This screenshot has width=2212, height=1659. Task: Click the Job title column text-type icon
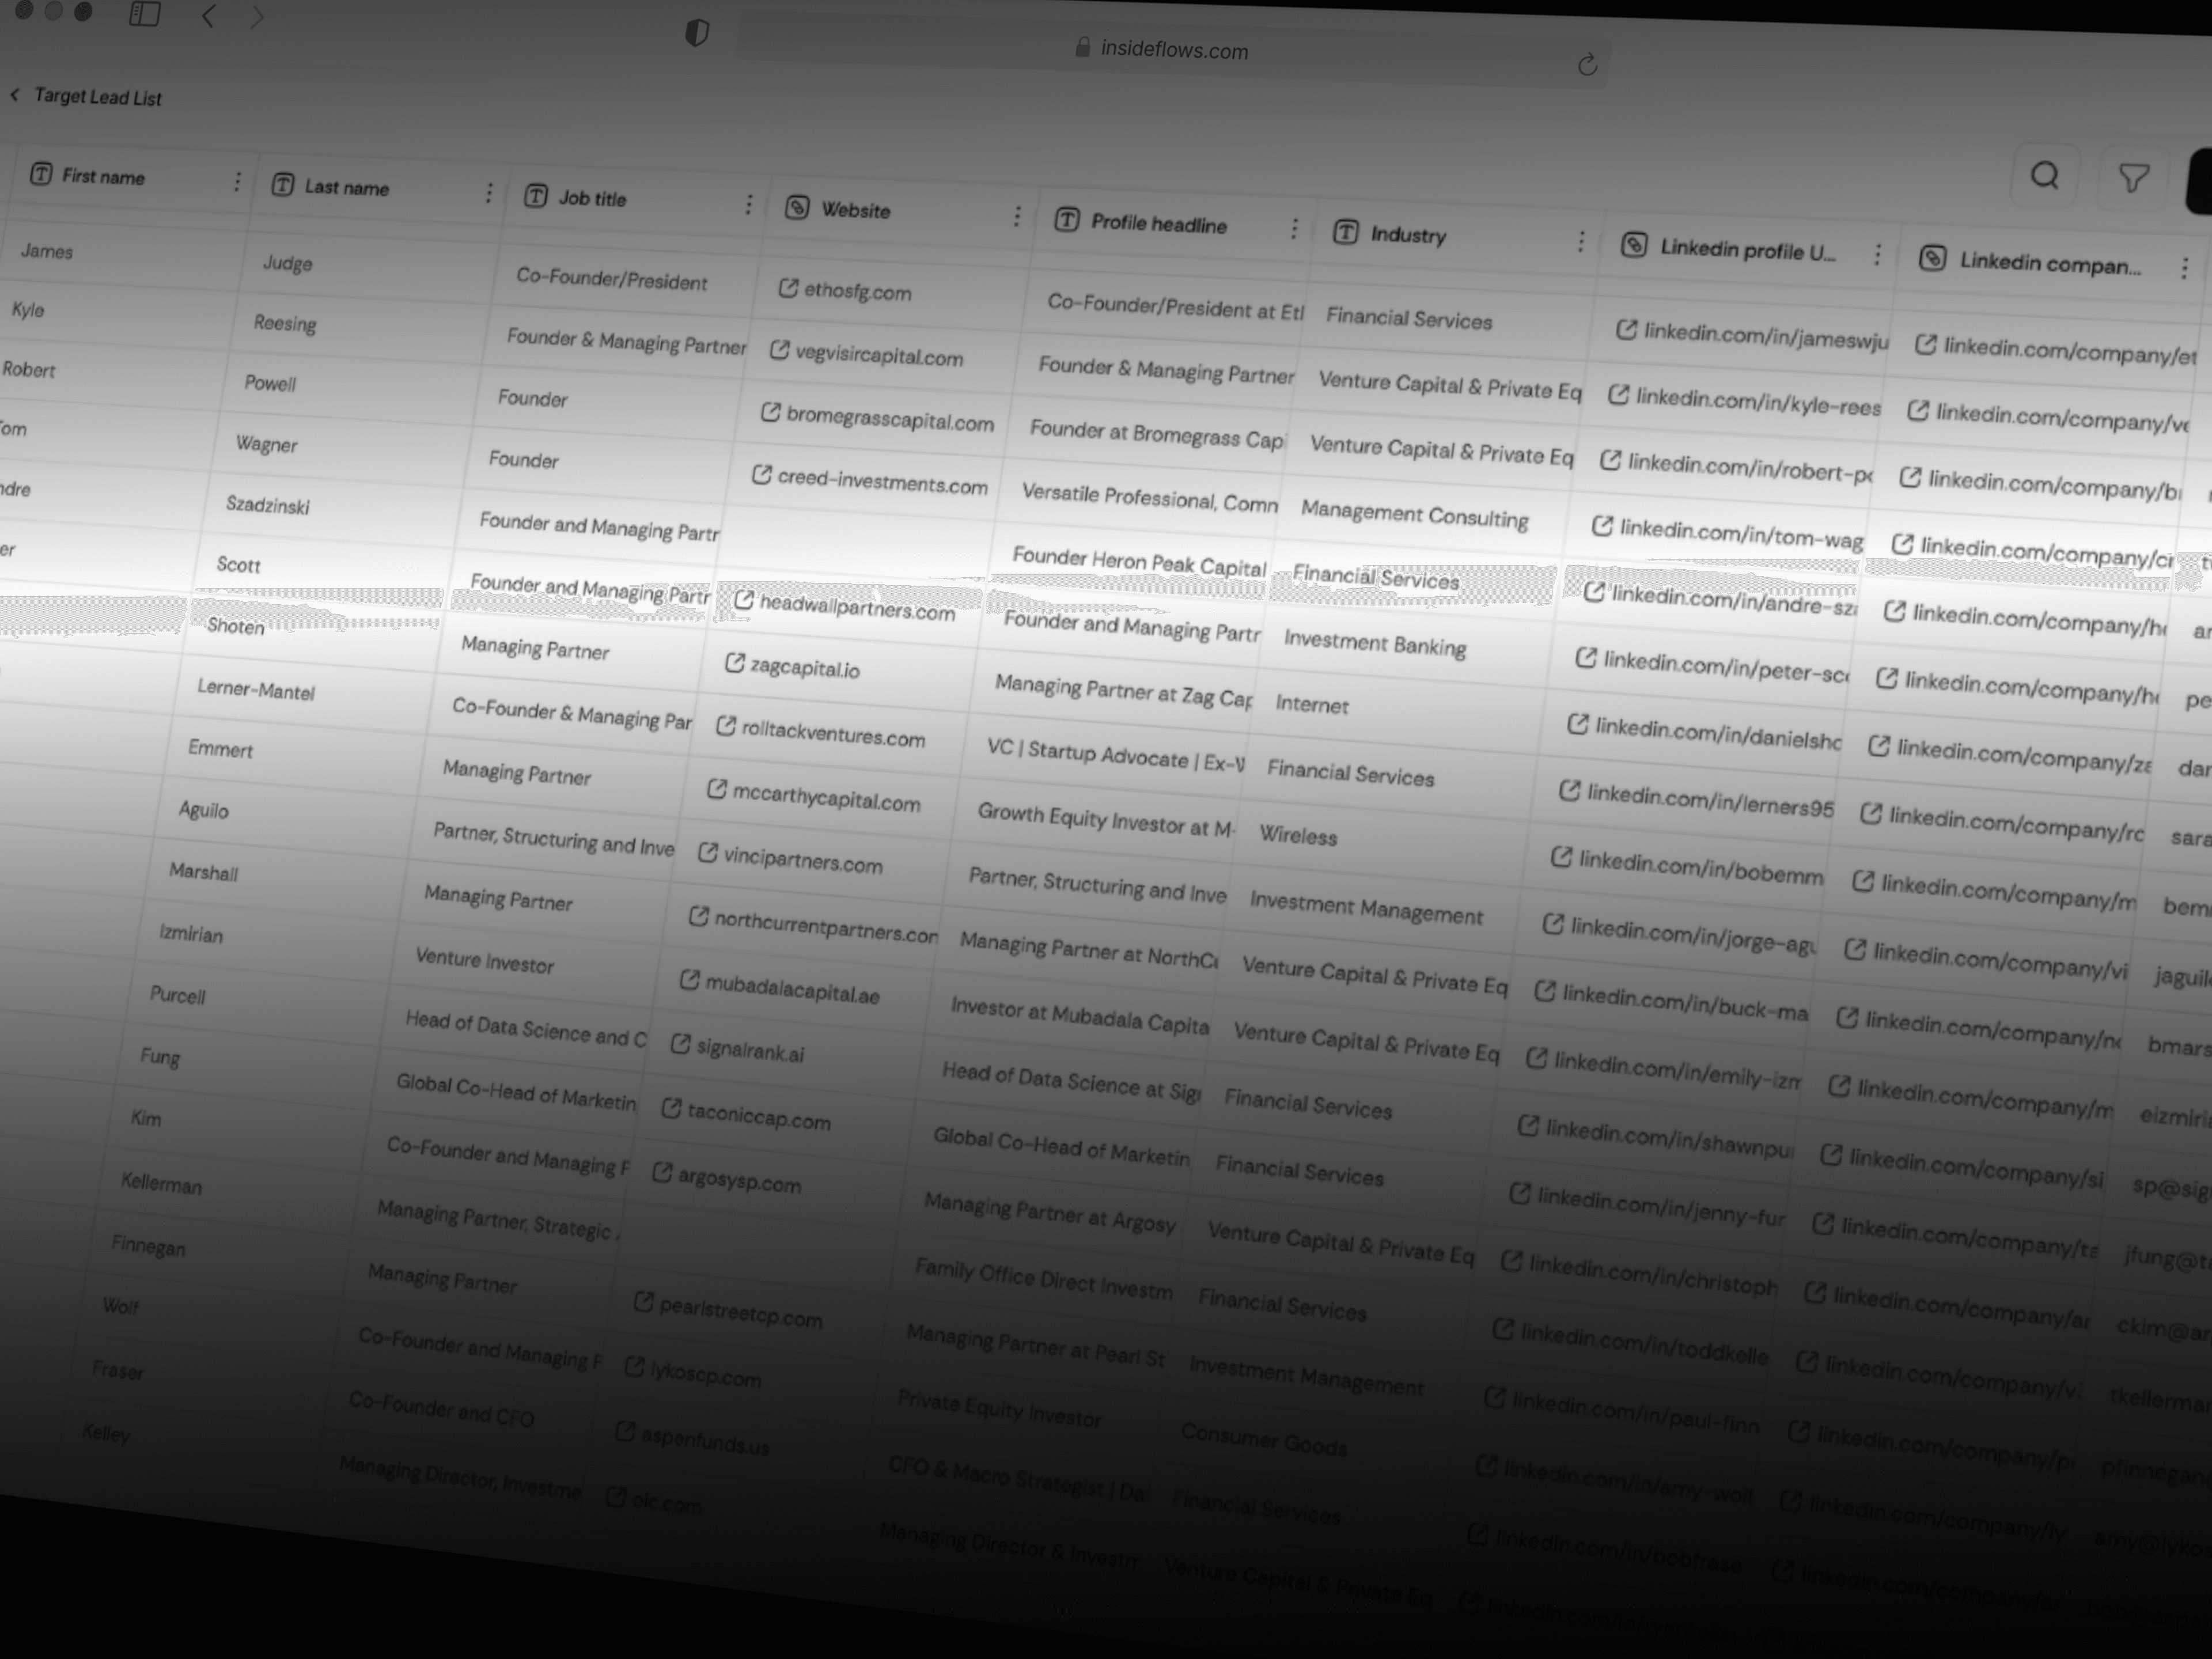click(x=536, y=196)
